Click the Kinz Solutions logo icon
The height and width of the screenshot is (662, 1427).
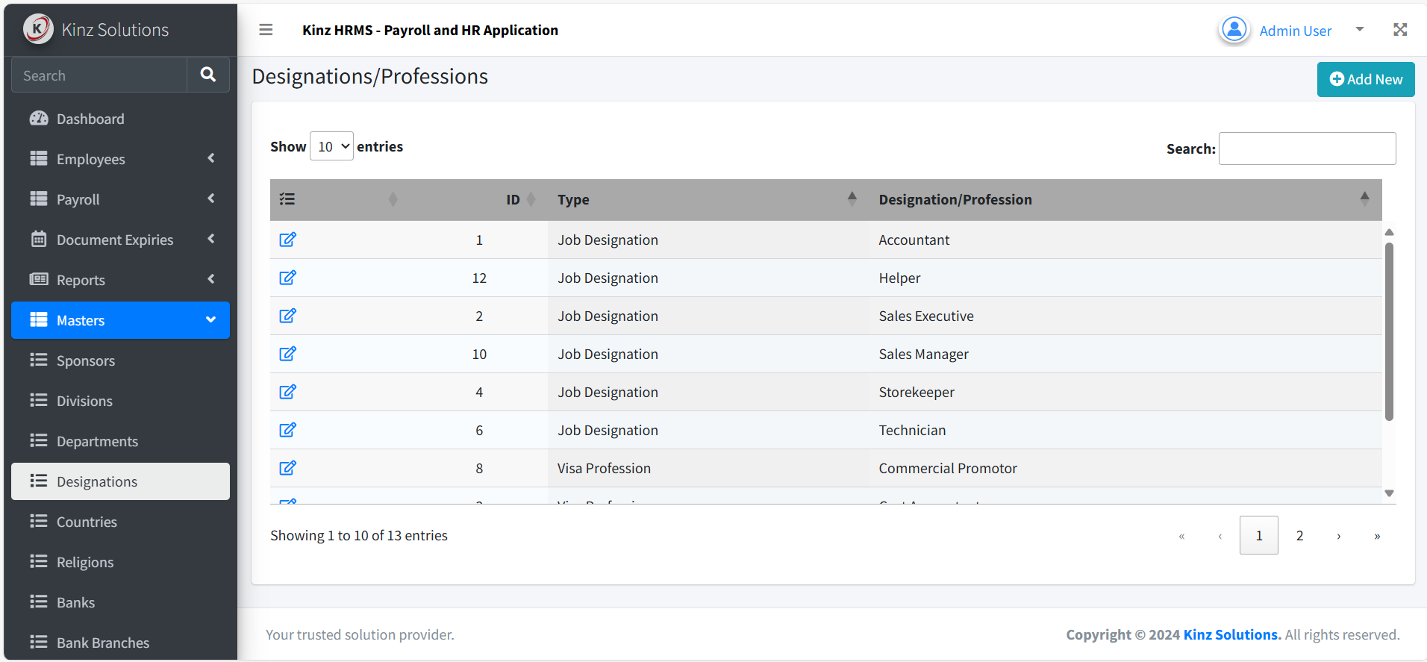(x=37, y=29)
